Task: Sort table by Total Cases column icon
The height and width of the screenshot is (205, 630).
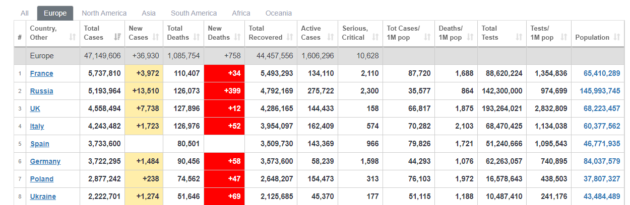Action: [117, 37]
